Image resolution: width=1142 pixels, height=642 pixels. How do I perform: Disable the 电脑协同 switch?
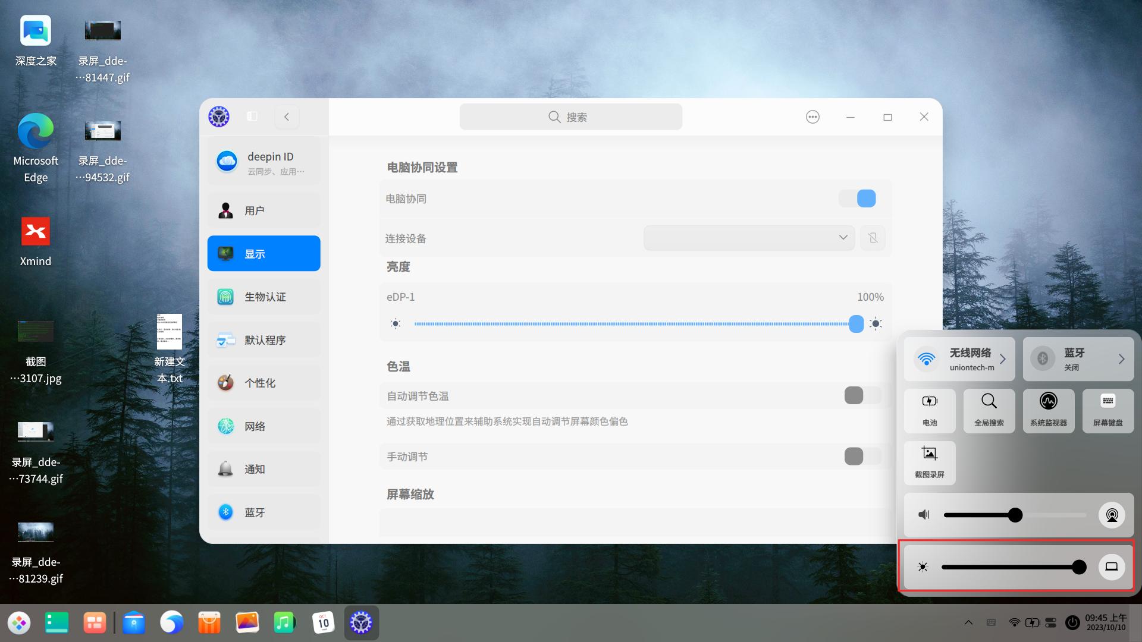tap(857, 198)
